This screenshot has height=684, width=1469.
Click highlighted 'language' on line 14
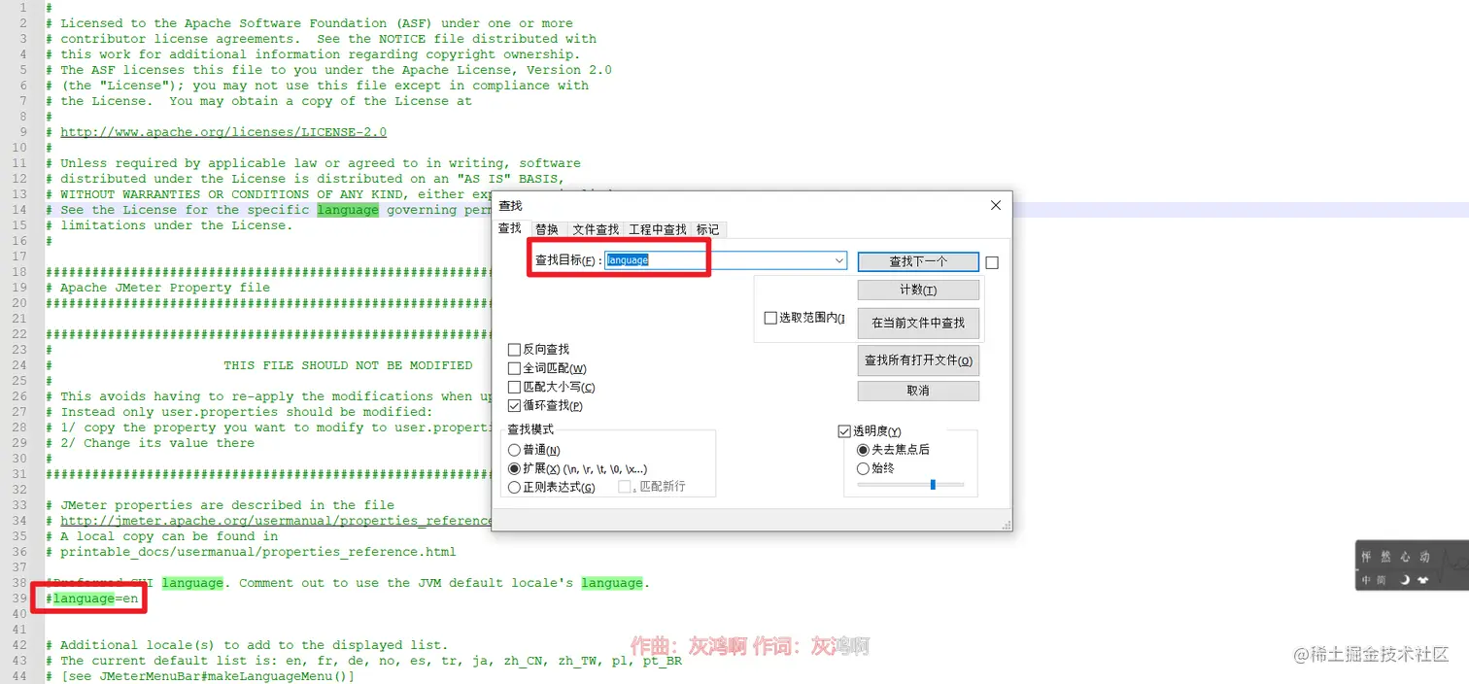click(348, 210)
